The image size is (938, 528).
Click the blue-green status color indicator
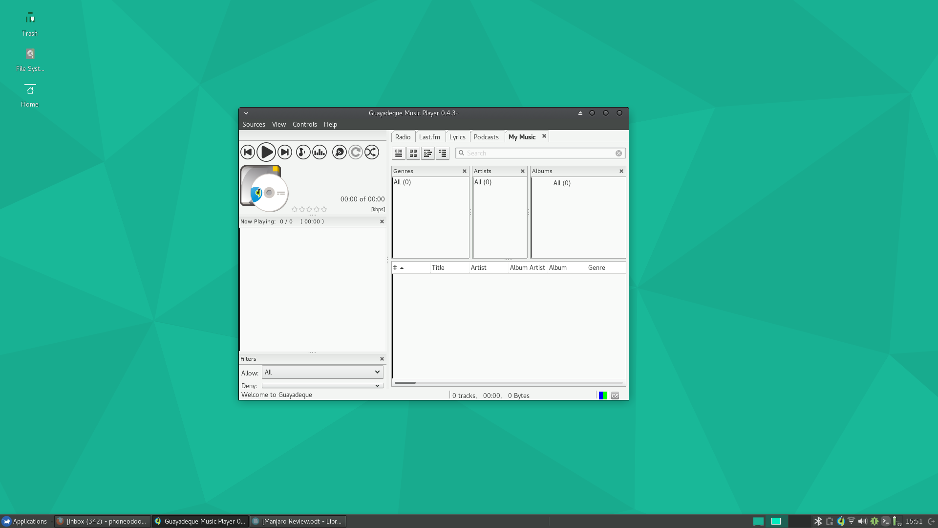click(603, 396)
